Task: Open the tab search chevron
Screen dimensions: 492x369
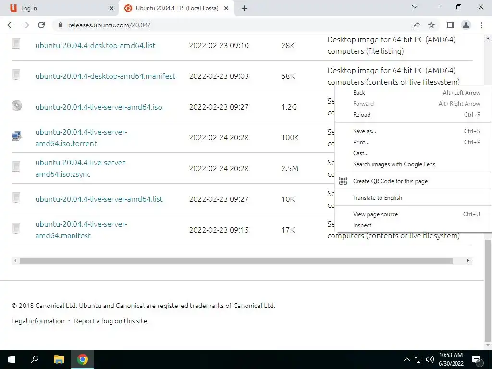Action: pos(415,7)
